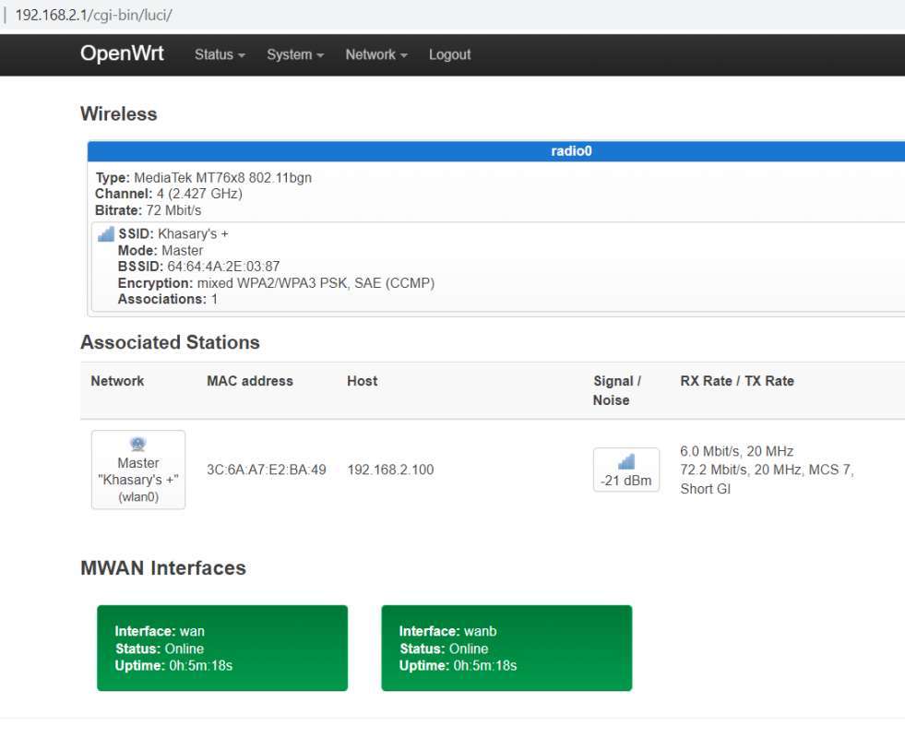Expand the System dropdown menu
The width and height of the screenshot is (905, 738).
pos(295,55)
